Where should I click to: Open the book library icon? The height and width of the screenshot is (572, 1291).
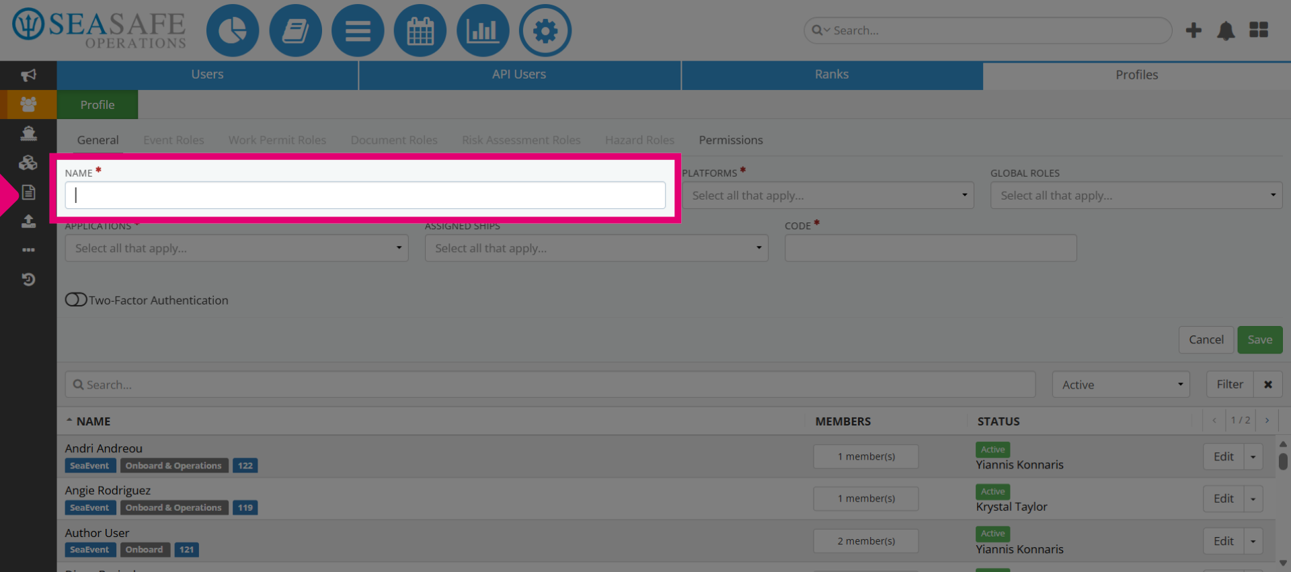point(295,31)
